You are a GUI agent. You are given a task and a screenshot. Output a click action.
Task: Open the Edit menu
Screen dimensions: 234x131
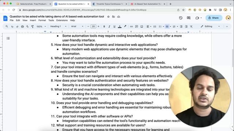(x=18, y=20)
